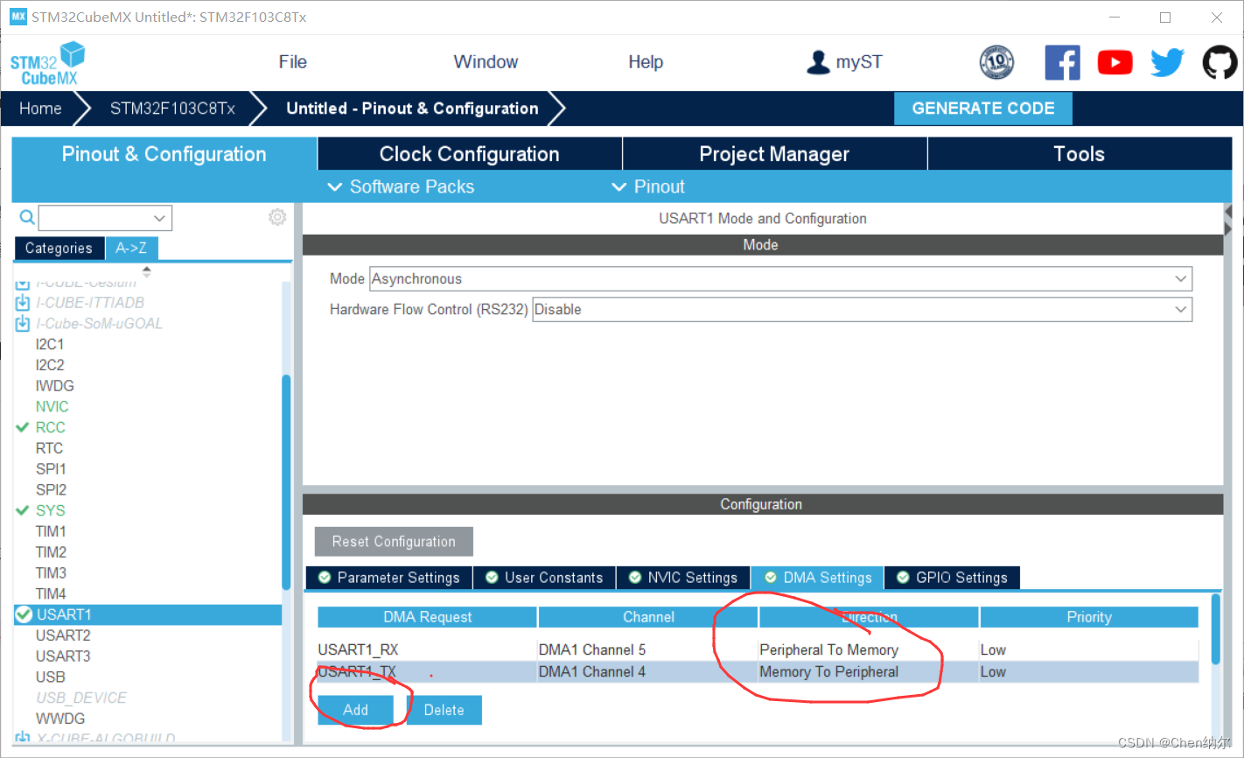Click the Priority column header
The height and width of the screenshot is (758, 1244).
point(1089,617)
